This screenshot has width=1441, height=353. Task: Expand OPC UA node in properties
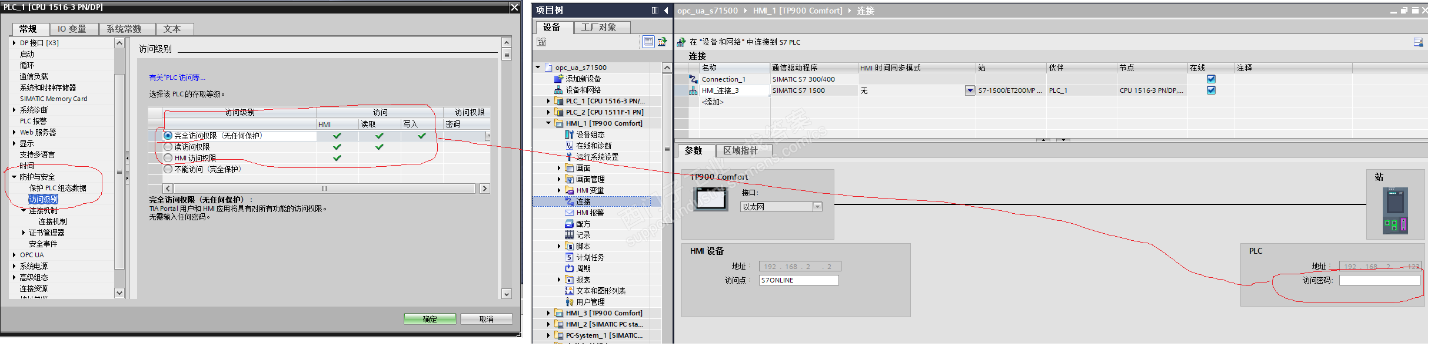coord(14,255)
